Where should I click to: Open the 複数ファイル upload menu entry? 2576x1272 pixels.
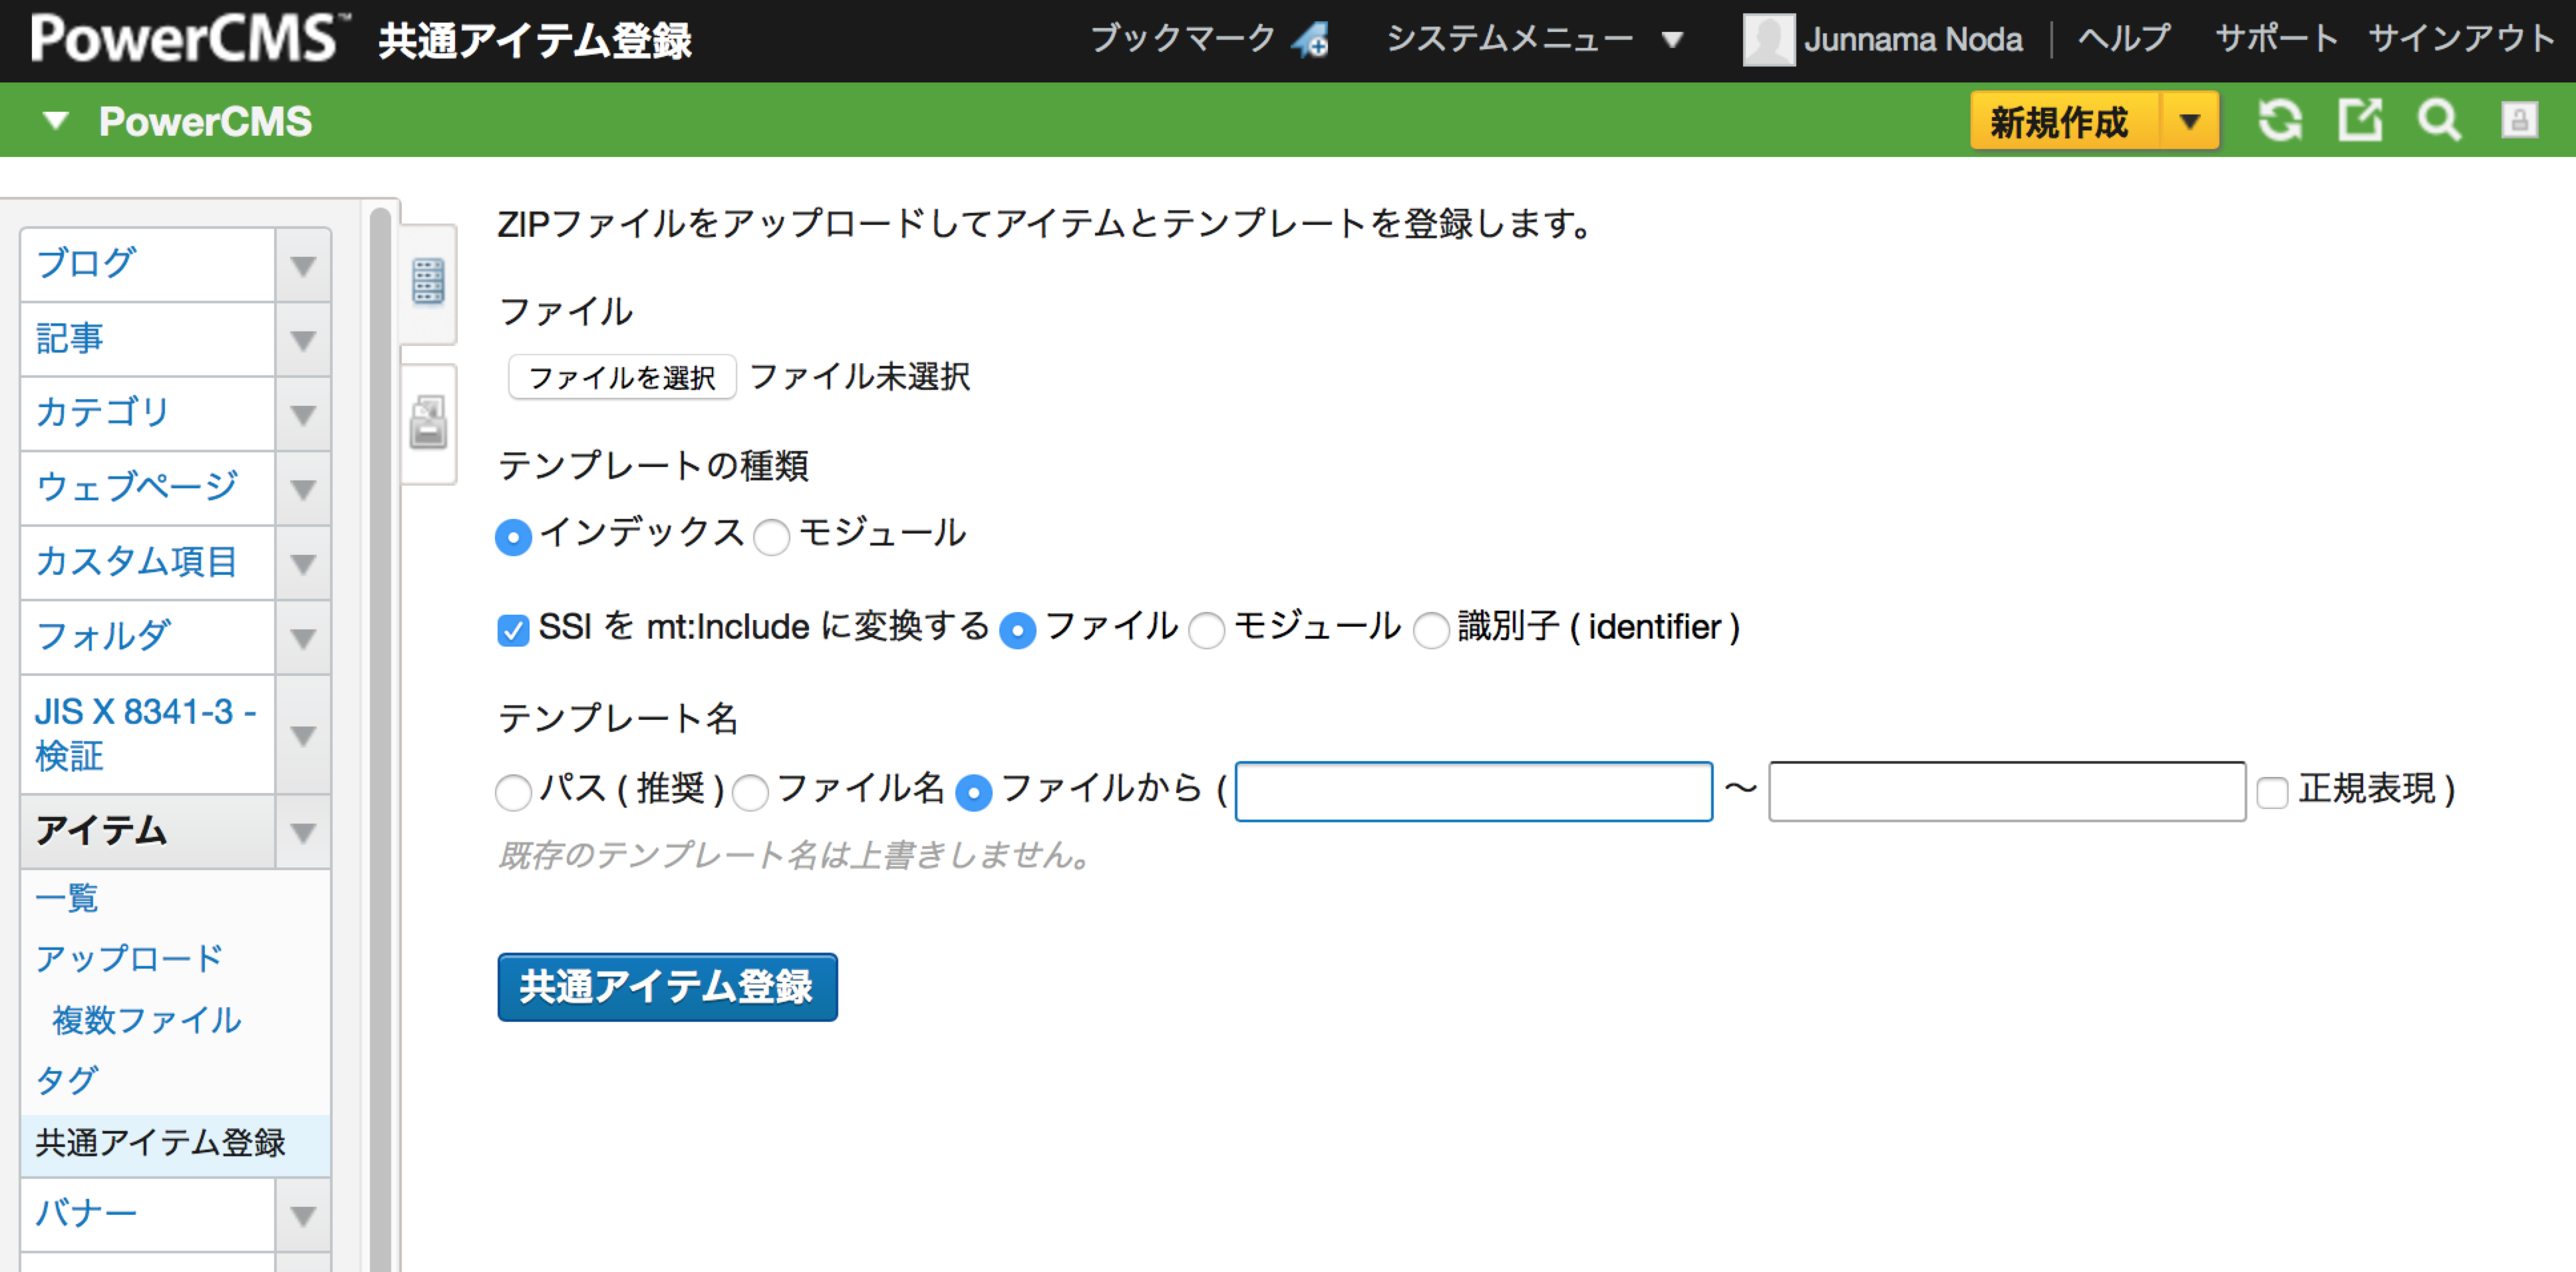pos(147,1020)
